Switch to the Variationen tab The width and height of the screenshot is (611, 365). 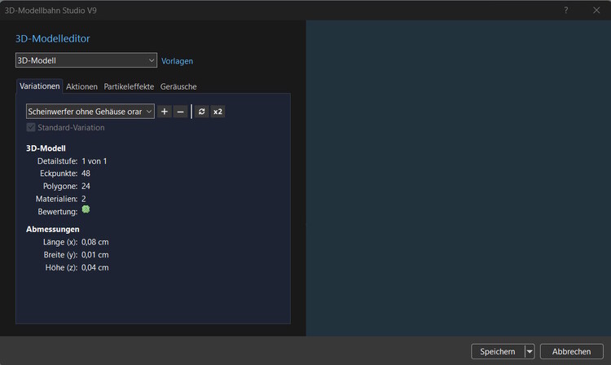[39, 86]
